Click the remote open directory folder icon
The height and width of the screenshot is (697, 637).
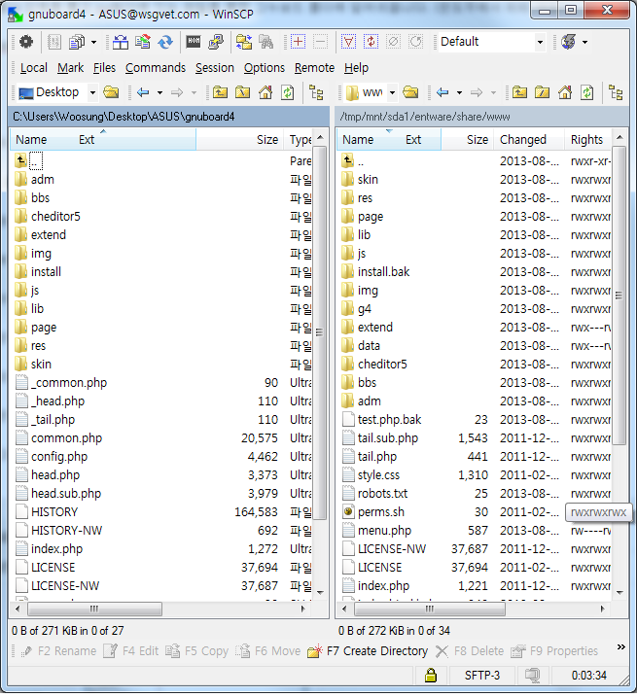click(x=410, y=92)
